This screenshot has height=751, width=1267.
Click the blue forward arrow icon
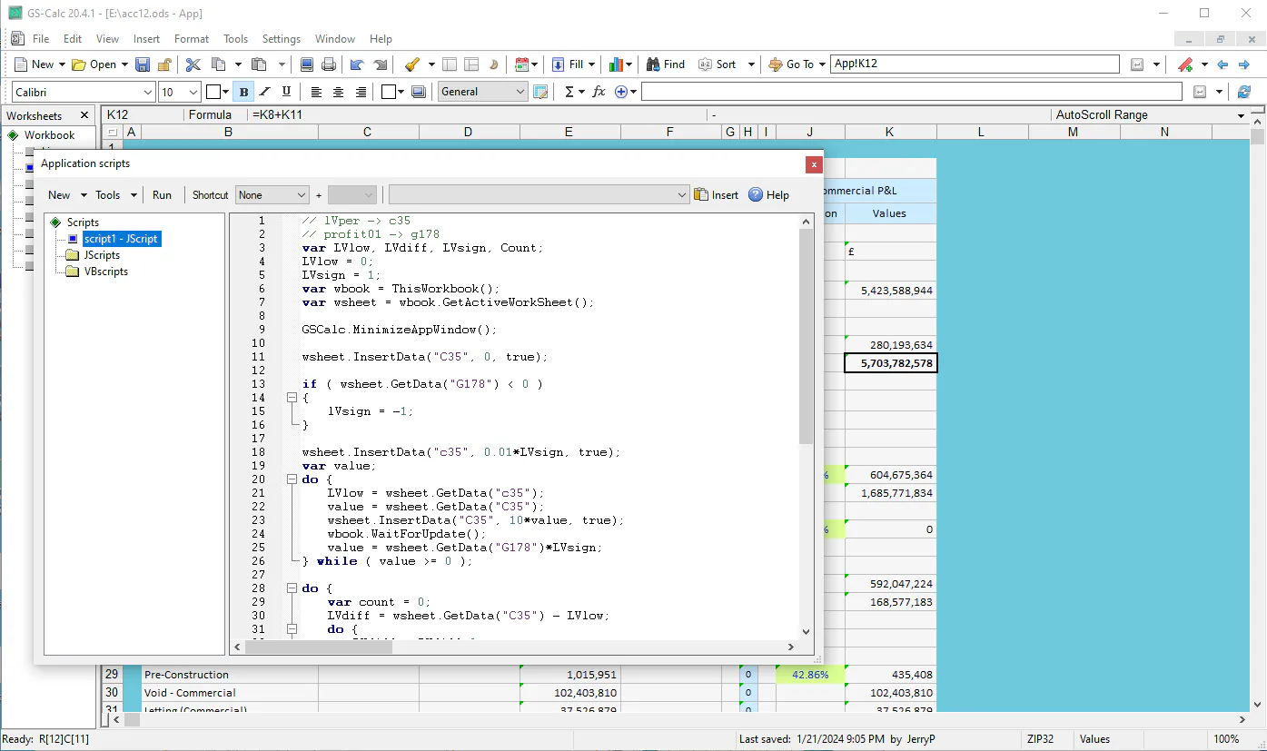click(x=1245, y=64)
